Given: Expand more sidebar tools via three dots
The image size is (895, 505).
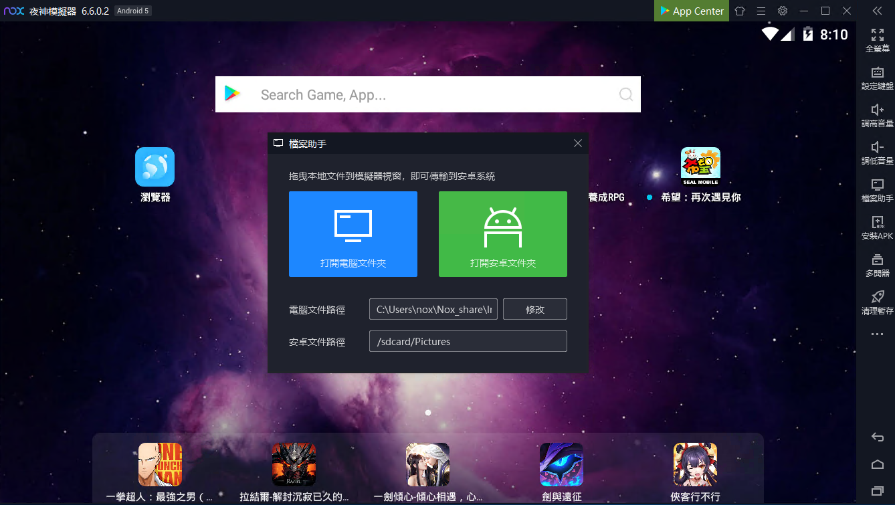Looking at the screenshot, I should 877,334.
